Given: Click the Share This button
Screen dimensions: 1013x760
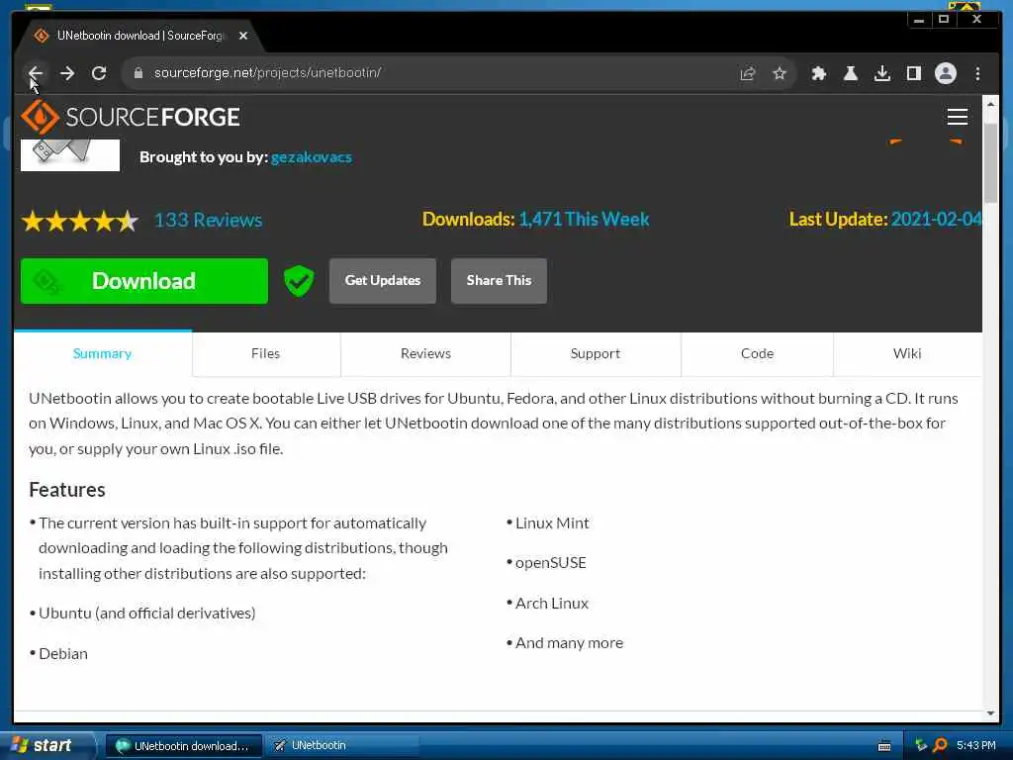Looking at the screenshot, I should (499, 280).
